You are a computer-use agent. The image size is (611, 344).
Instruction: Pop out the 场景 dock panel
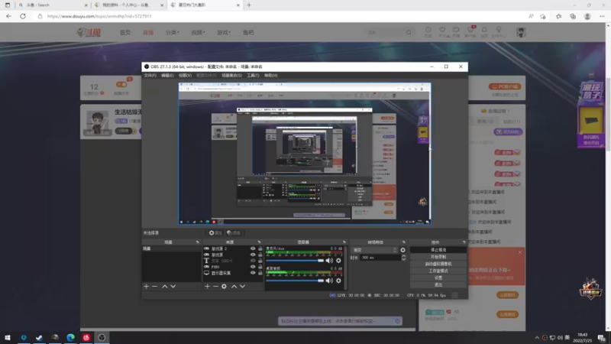pyautogui.click(x=198, y=242)
